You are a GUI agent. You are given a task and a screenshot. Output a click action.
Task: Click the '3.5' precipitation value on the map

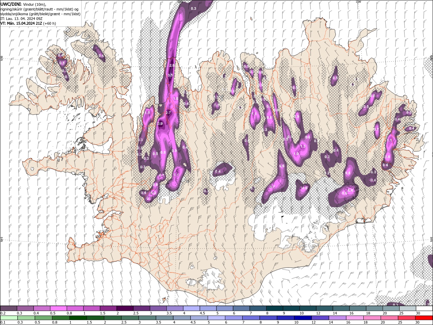tap(170, 75)
